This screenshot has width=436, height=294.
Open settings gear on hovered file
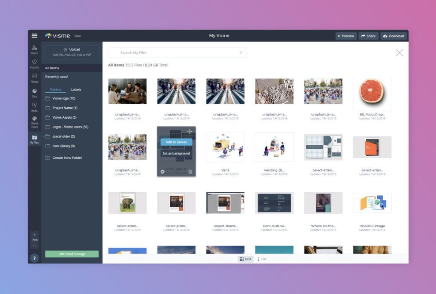click(x=163, y=172)
